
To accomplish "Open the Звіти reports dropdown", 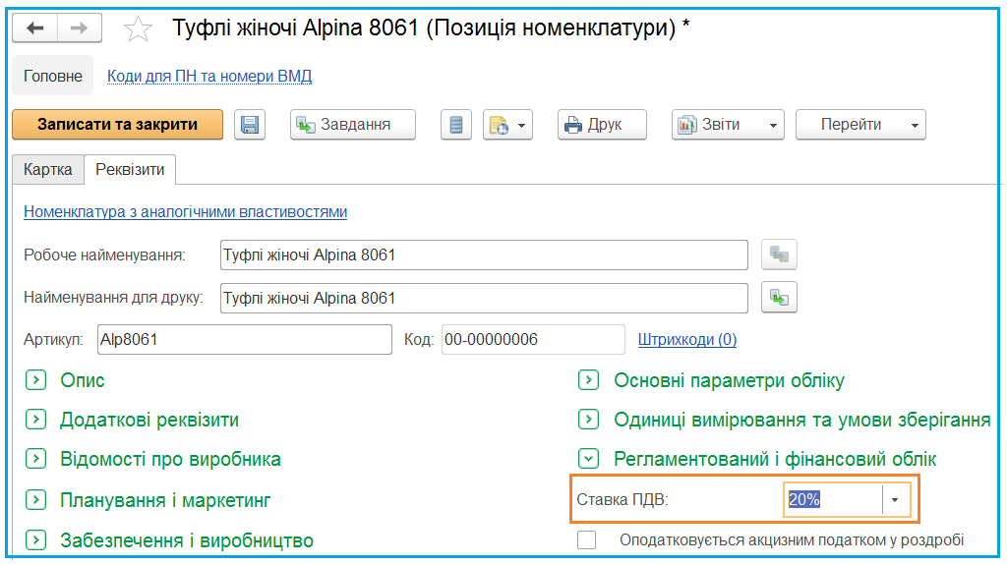I will click(728, 125).
